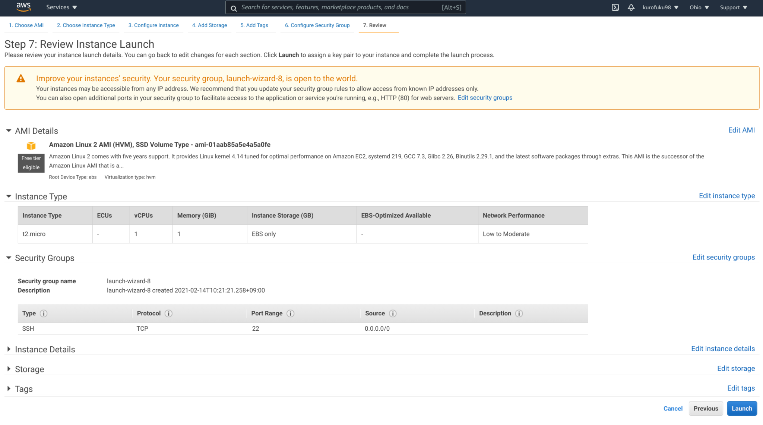This screenshot has width=763, height=425.
Task: Click the AWS home logo
Action: pyautogui.click(x=23, y=7)
